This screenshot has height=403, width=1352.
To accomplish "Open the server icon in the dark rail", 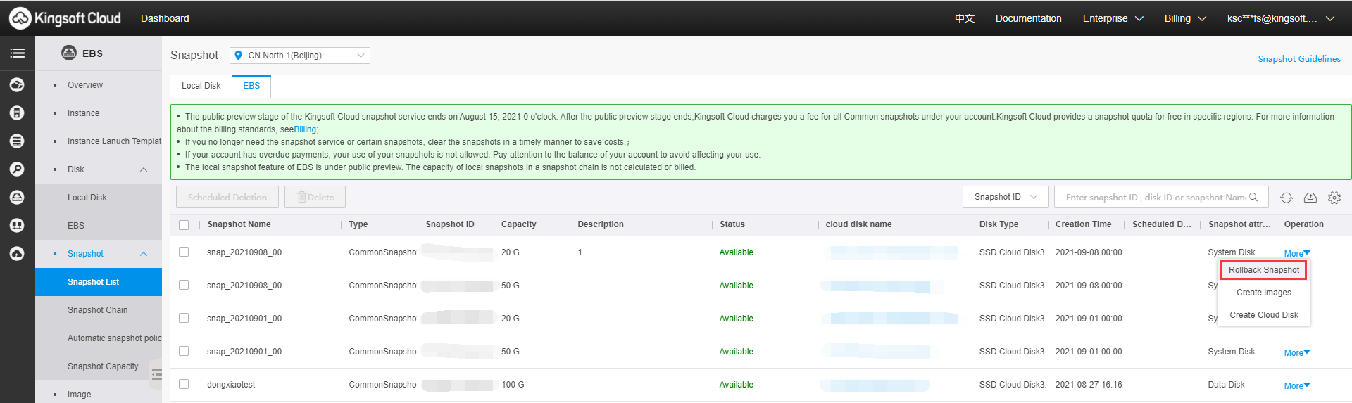I will click(x=18, y=113).
